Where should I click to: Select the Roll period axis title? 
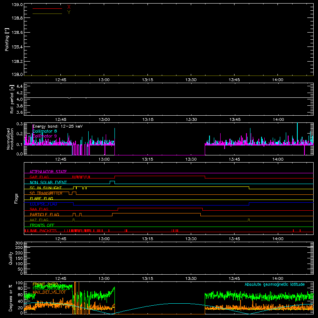pyautogui.click(x=12, y=99)
